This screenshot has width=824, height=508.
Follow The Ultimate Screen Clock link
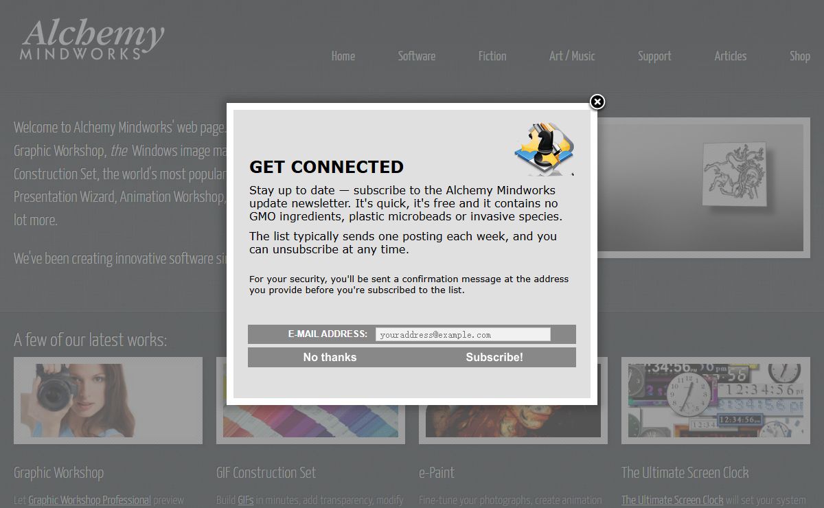672,500
